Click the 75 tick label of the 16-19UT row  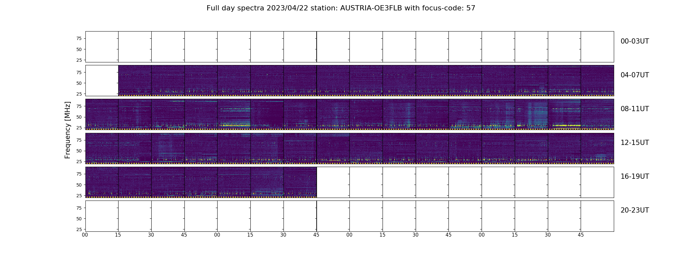(79, 174)
